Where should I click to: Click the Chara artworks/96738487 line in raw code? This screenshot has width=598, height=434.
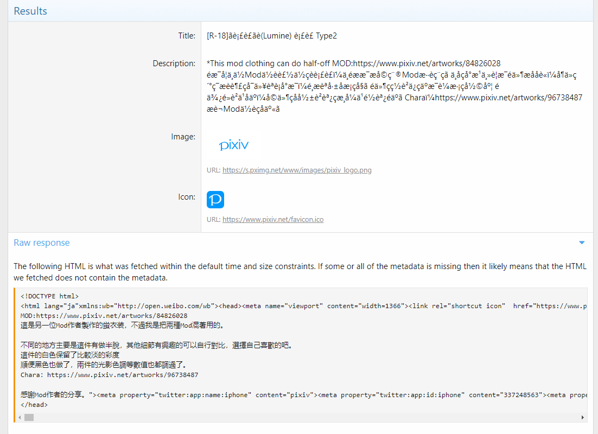[109, 375]
